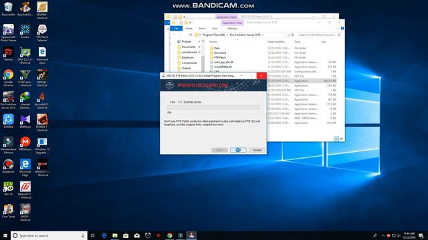Select the Data folder in the file list
The width and height of the screenshot is (428, 240).
[x=217, y=48]
